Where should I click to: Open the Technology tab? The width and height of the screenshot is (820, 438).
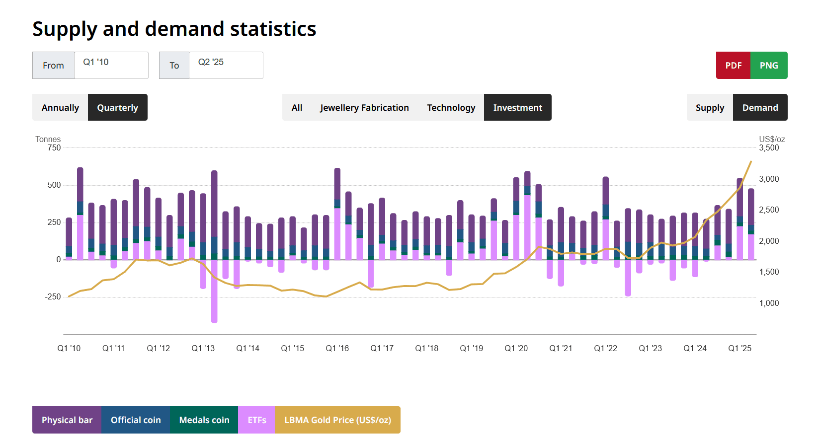451,108
